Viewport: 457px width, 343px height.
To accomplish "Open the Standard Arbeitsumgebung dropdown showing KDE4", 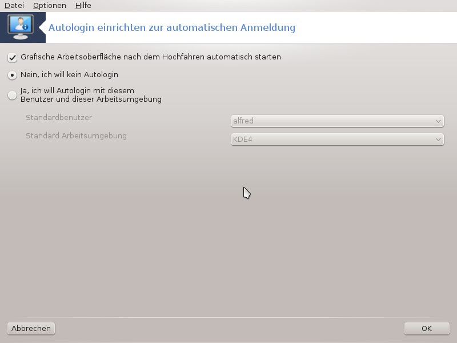I will (x=337, y=139).
